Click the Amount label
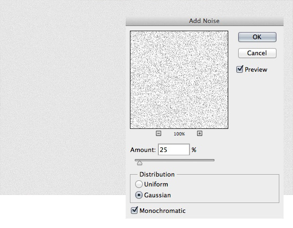Screen dimensions: 293x228 143,150
